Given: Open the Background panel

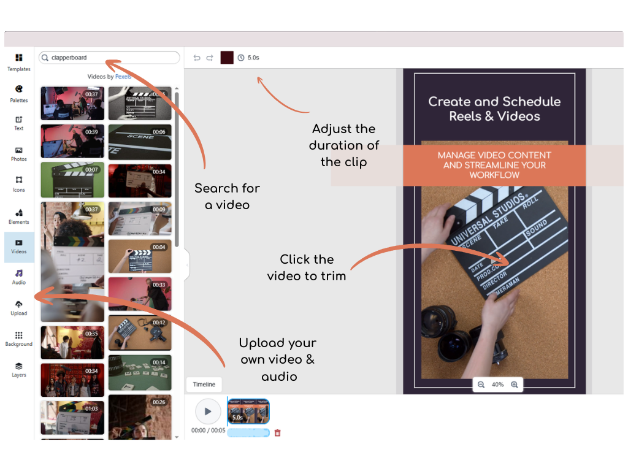Looking at the screenshot, I should [x=19, y=339].
